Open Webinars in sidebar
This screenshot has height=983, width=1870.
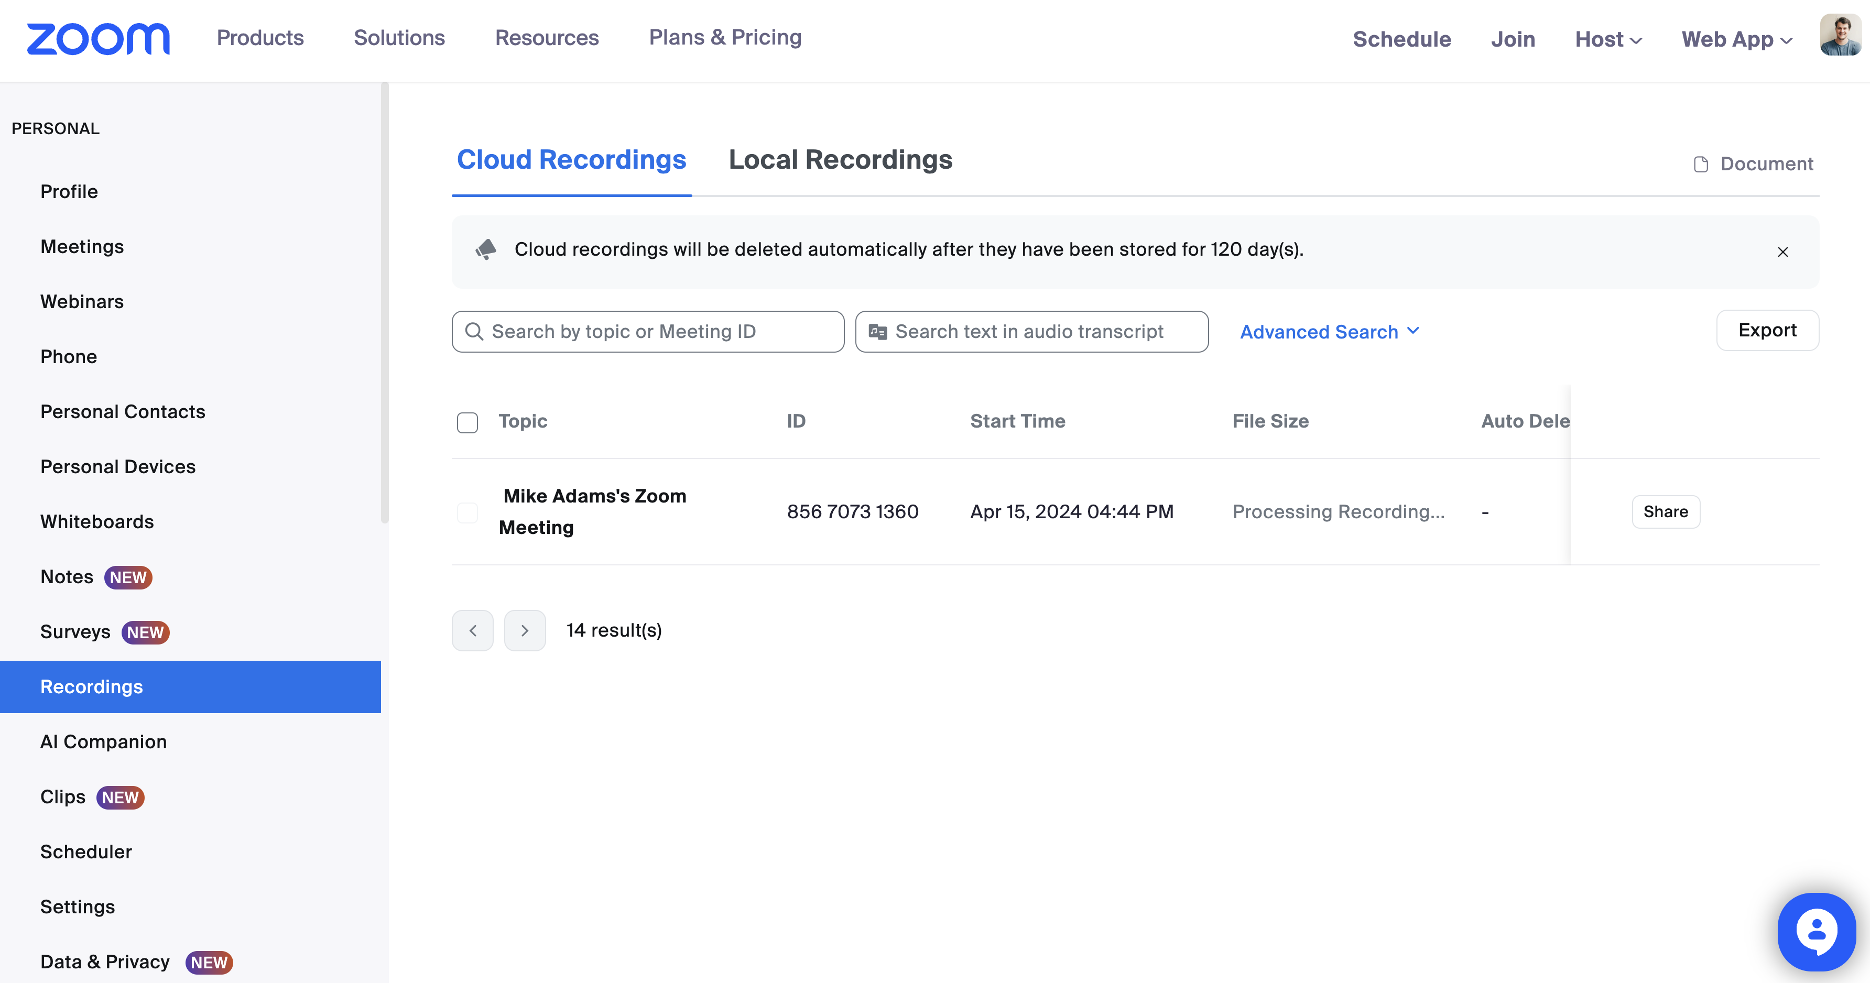point(82,302)
